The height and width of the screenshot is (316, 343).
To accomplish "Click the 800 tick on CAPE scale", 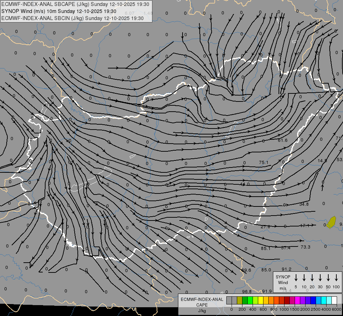I will [x=274, y=309].
